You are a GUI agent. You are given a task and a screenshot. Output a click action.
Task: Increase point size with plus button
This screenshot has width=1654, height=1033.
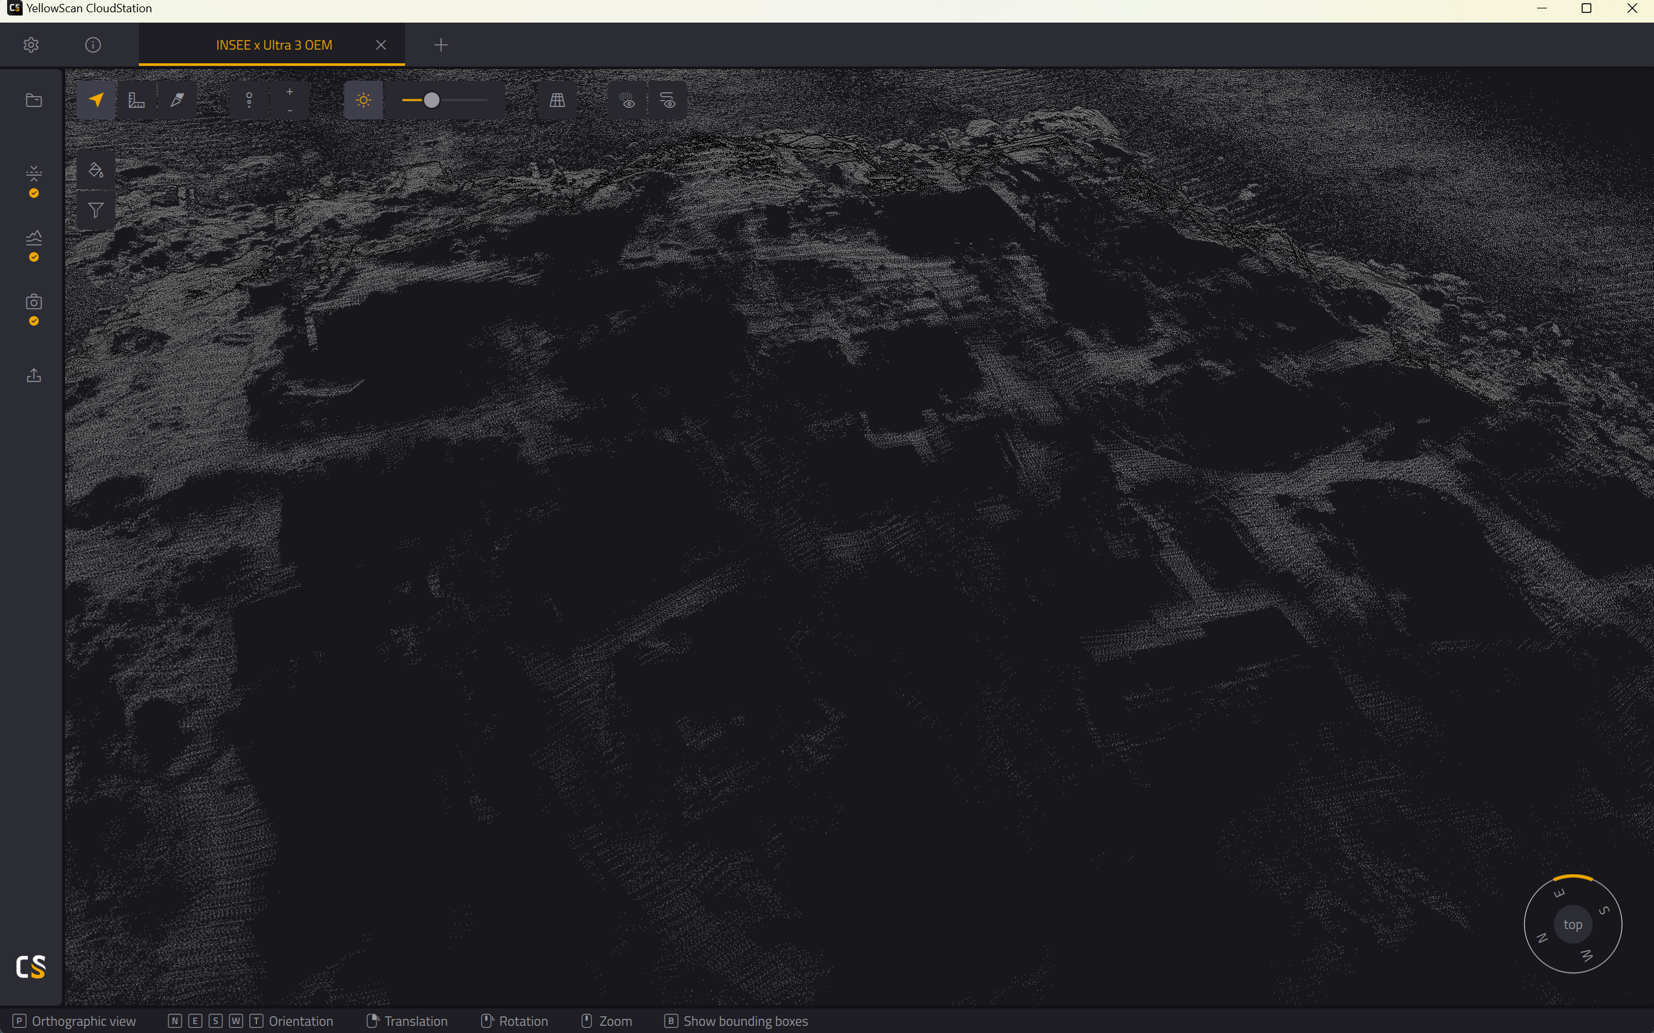(x=290, y=92)
